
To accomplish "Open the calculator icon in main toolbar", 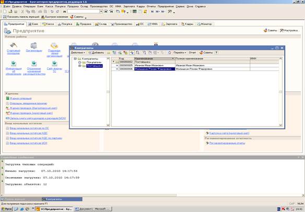I will (x=135, y=11).
